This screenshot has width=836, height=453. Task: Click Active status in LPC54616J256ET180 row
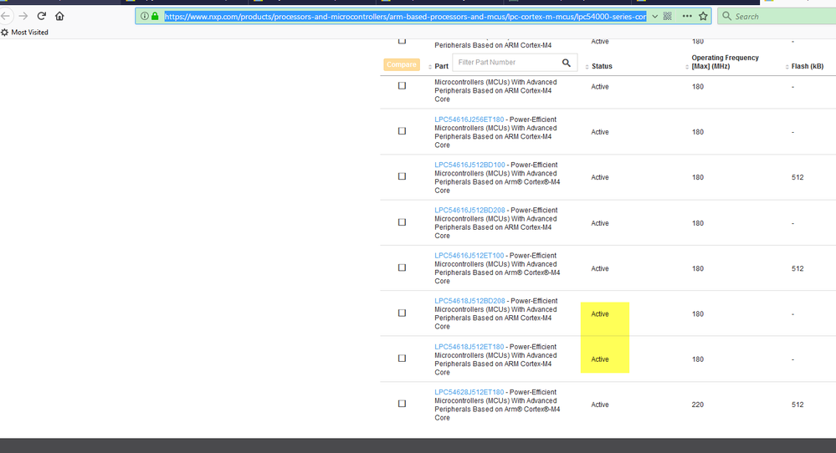600,132
